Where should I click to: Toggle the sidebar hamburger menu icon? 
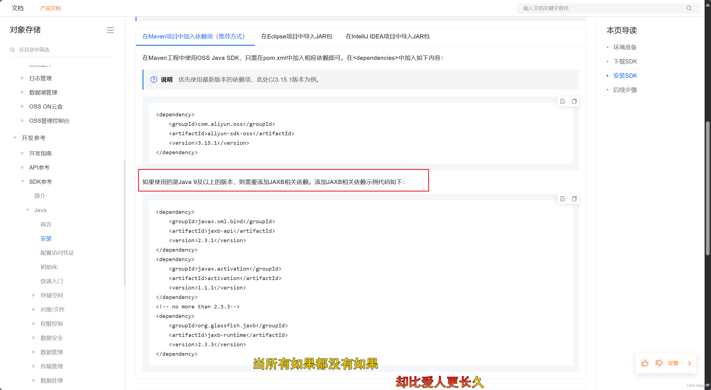110,30
